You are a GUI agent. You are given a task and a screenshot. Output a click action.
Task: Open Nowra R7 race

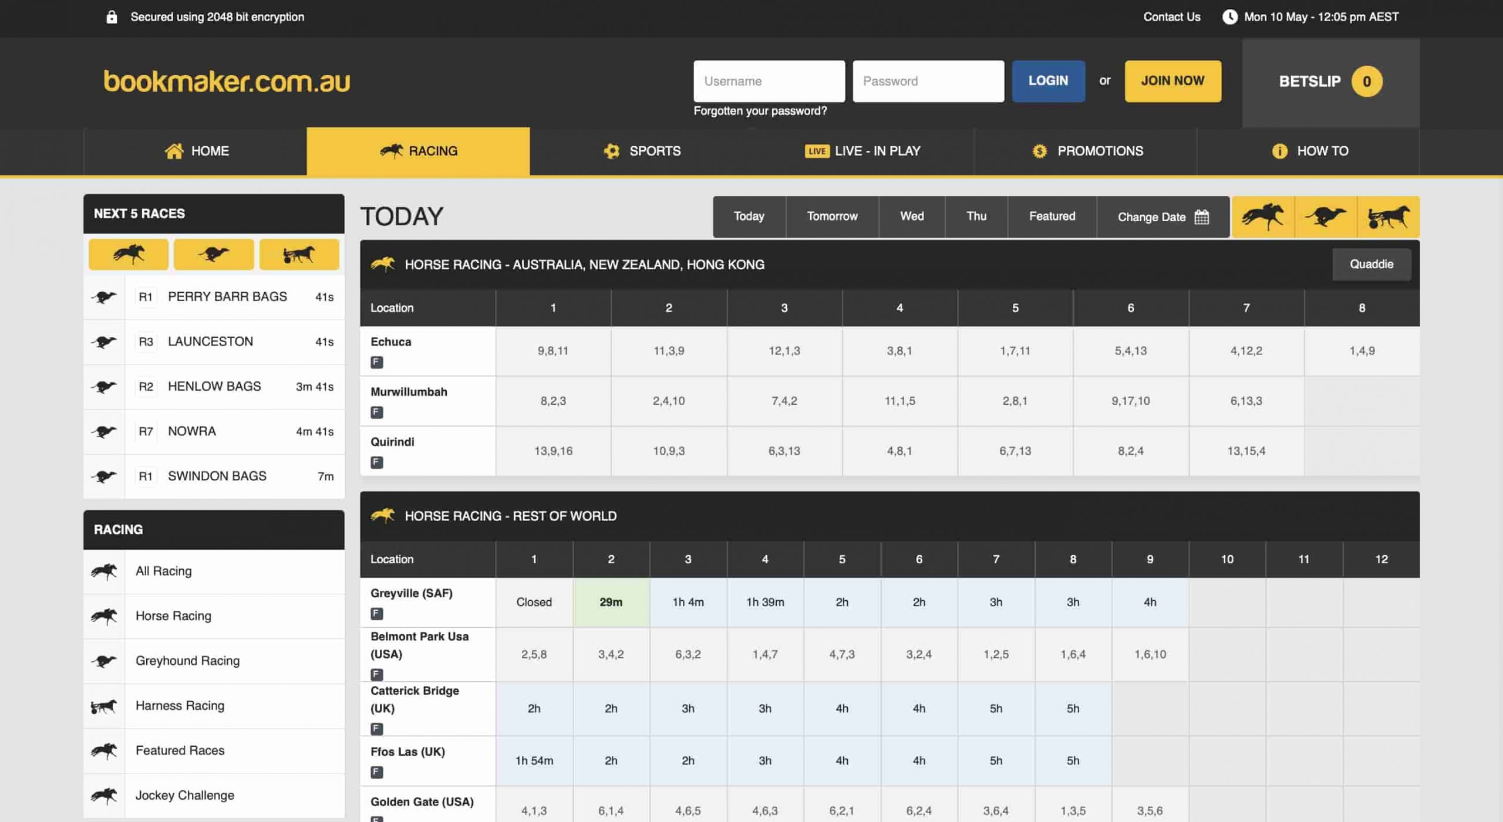(214, 431)
